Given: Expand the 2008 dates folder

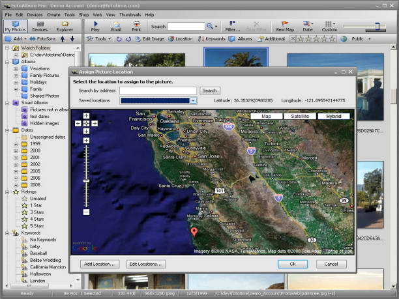Looking at the screenshot, I should [x=16, y=184].
